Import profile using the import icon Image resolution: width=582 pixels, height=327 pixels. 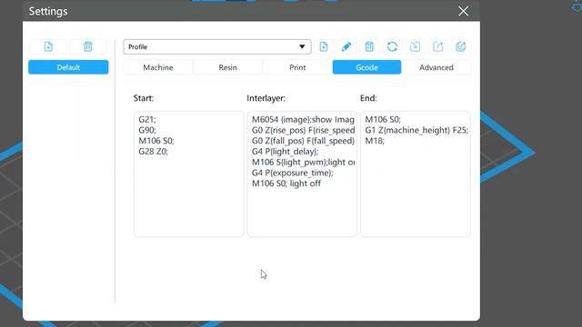[415, 46]
